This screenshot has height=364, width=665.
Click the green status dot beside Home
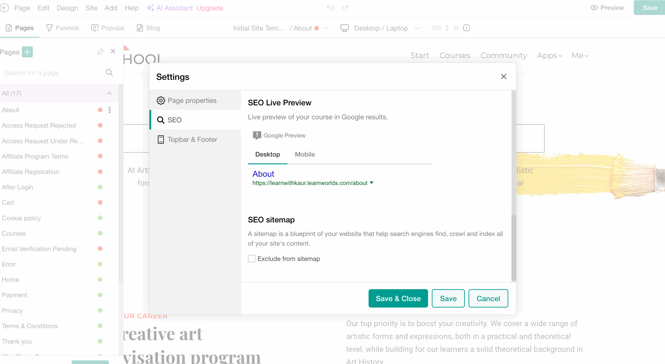click(100, 280)
